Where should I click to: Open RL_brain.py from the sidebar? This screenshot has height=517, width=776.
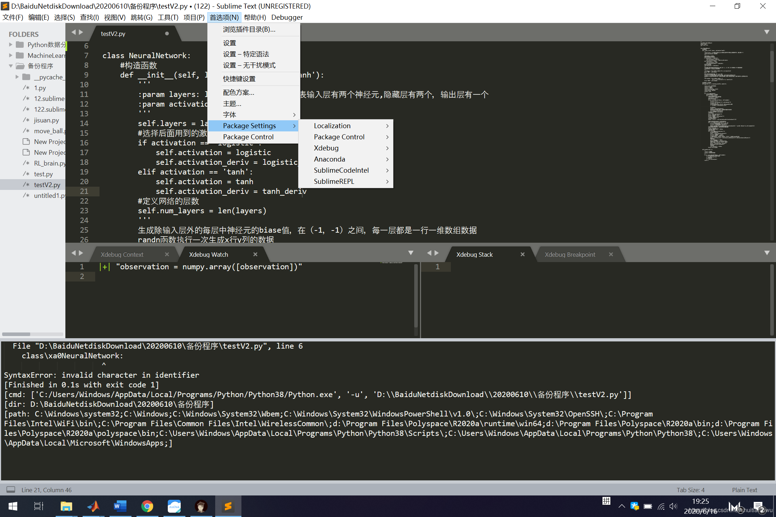point(50,163)
